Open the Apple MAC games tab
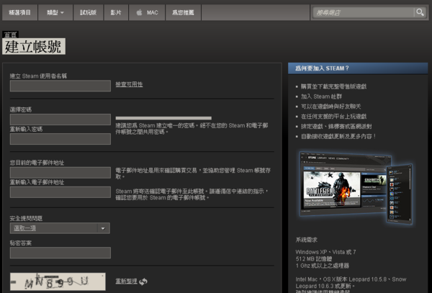Viewport: 432px width, 293px height. (145, 12)
